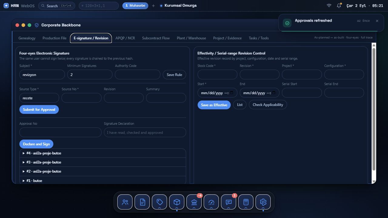Focus the Project field

tap(302, 75)
